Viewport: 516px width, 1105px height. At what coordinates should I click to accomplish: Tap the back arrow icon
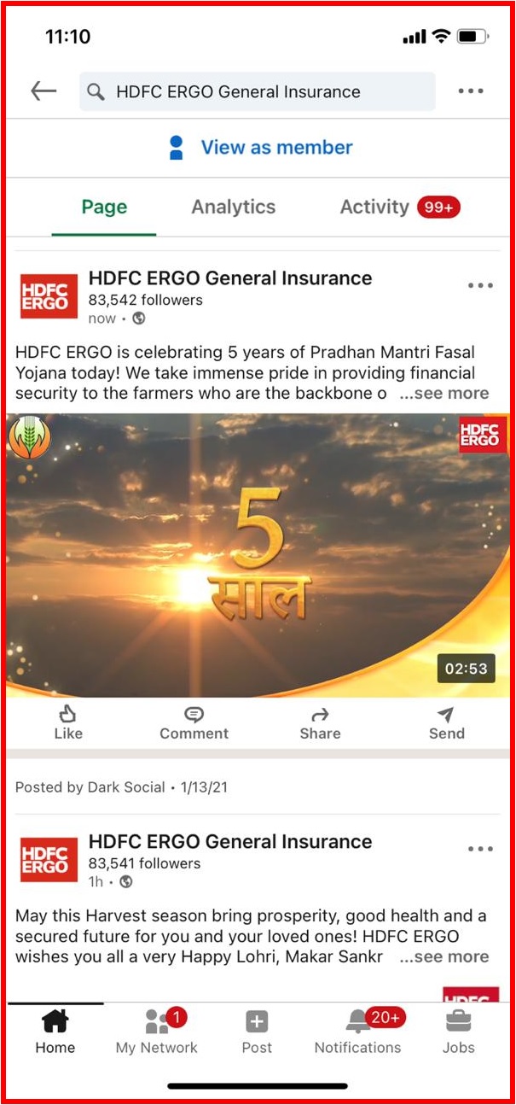point(43,91)
